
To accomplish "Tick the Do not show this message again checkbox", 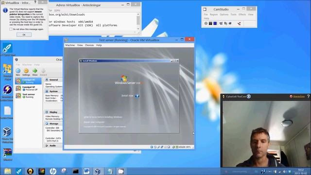I will point(11,29).
